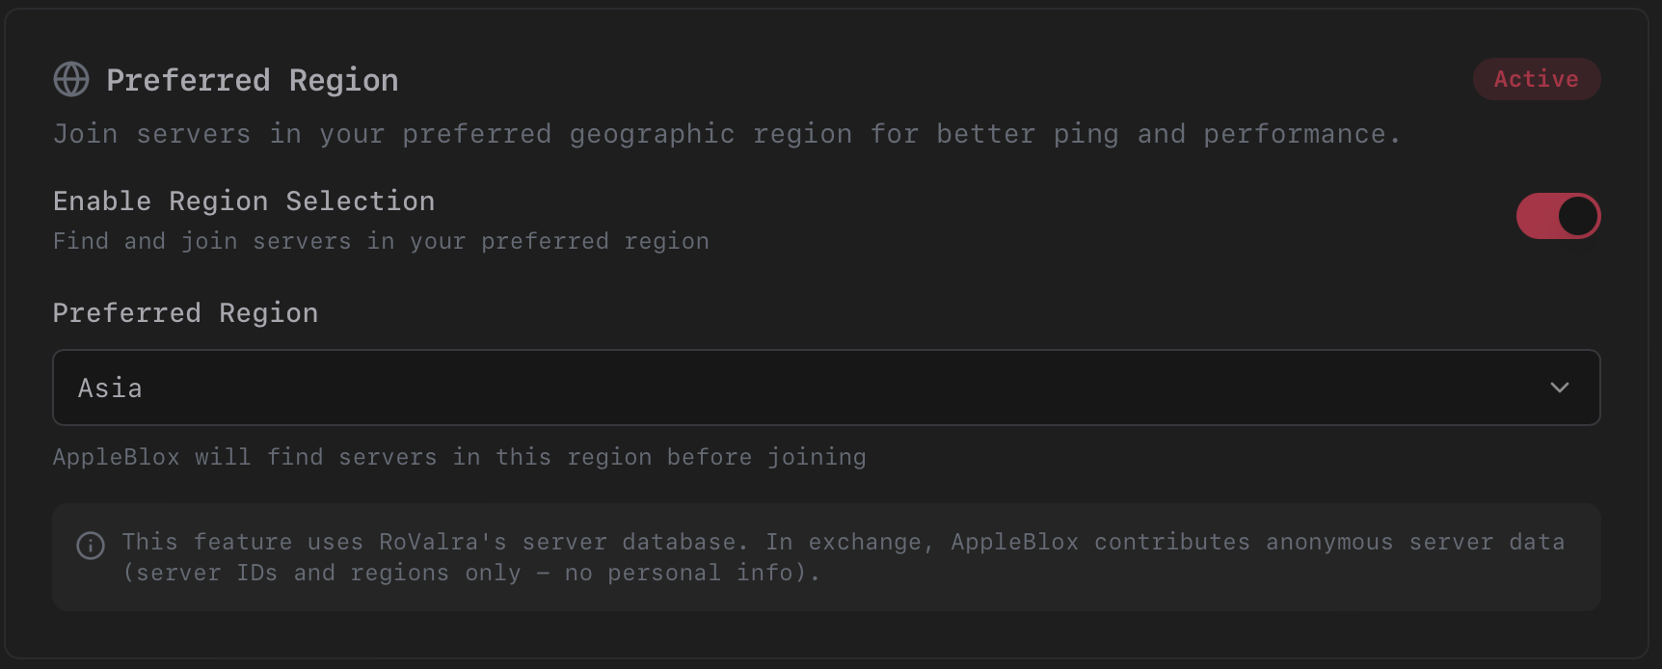Open the Preferred Region dropdown showing Asia
Image resolution: width=1662 pixels, height=669 pixels.
[826, 388]
